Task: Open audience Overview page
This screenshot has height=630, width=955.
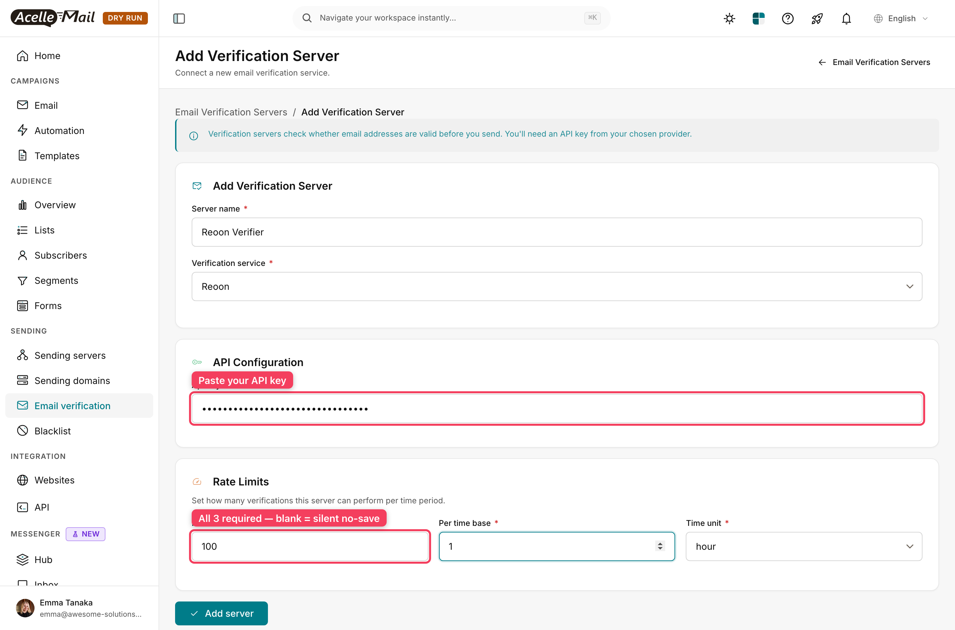Action: [x=79, y=205]
